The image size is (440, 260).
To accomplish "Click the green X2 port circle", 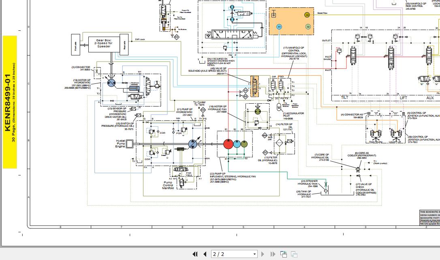I will tap(308, 27).
